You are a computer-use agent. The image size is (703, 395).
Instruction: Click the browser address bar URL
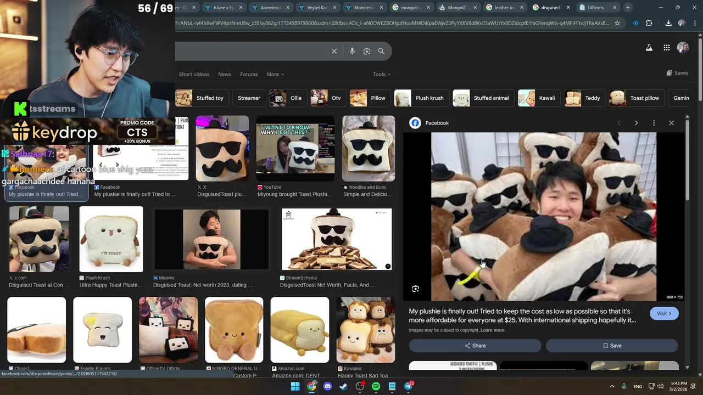tap(392, 23)
